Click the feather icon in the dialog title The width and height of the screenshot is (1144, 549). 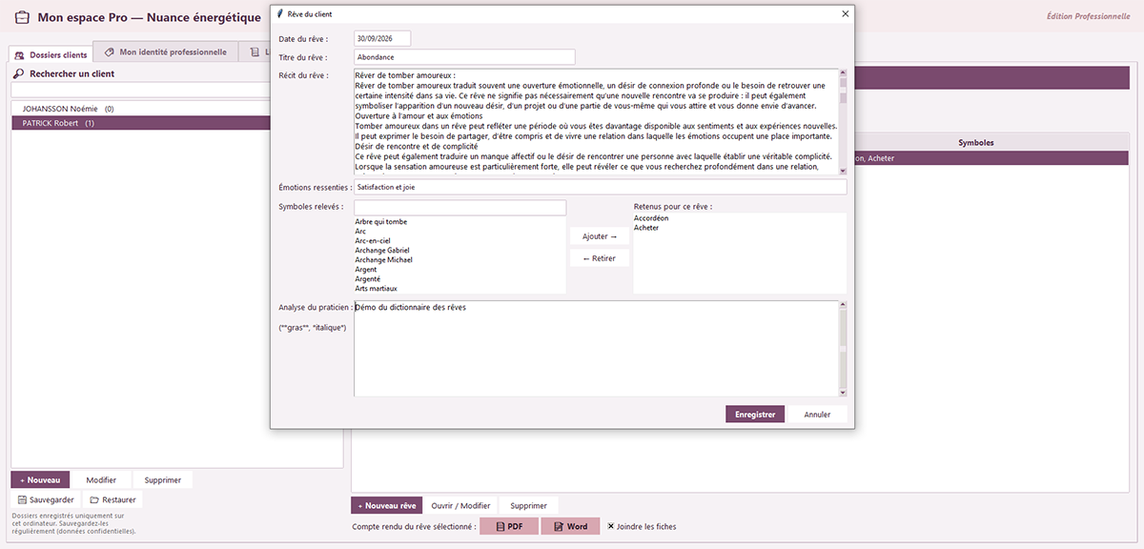tap(279, 13)
